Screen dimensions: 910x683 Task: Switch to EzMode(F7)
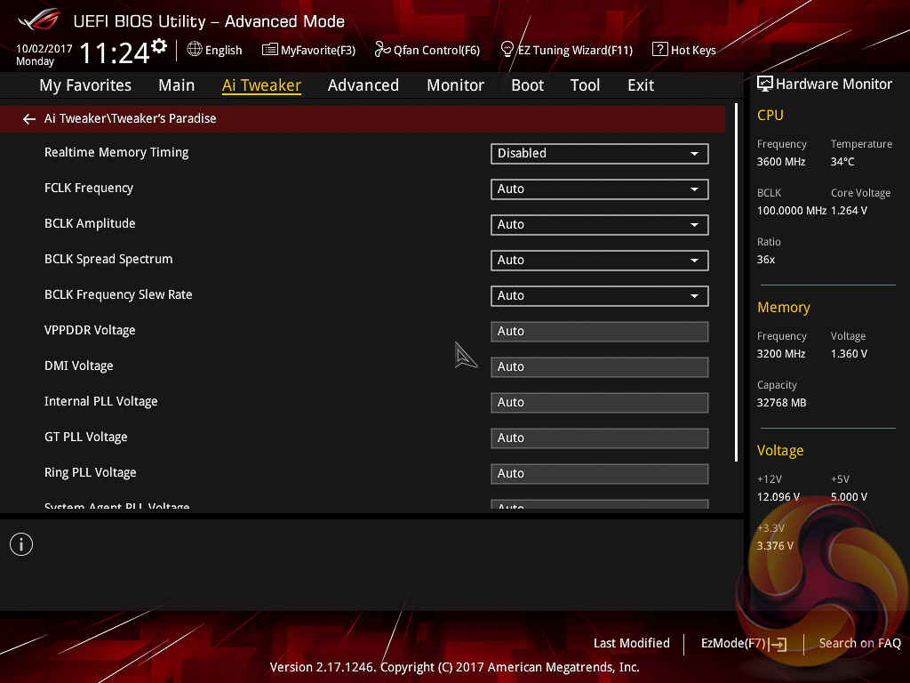(733, 643)
